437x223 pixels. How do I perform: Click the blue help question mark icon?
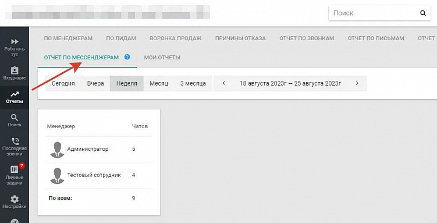[127, 57]
